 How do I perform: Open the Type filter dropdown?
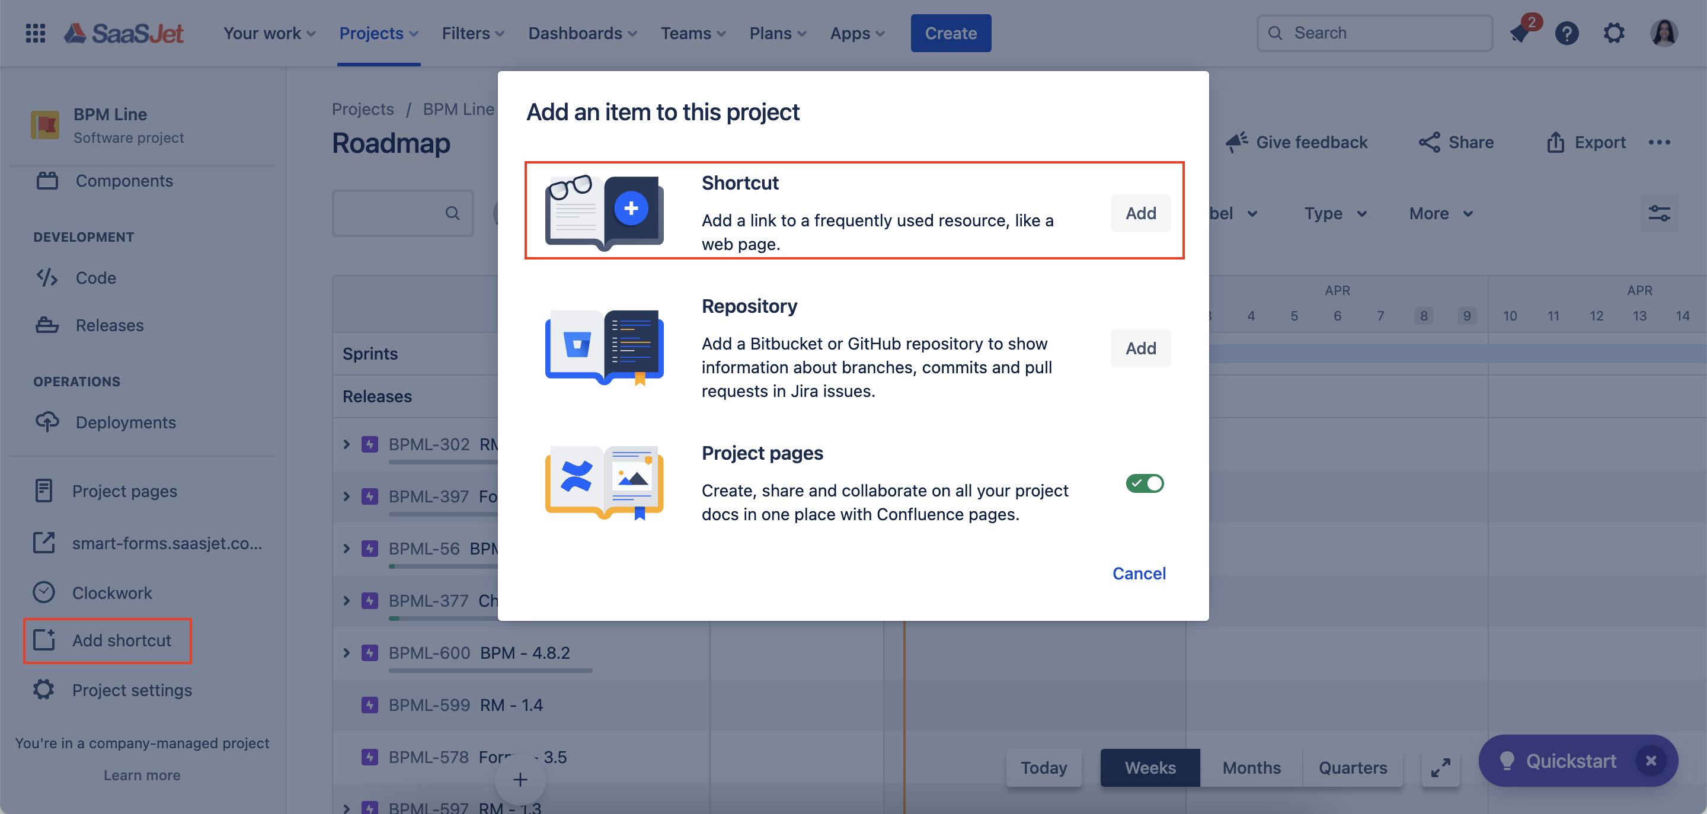click(1335, 213)
